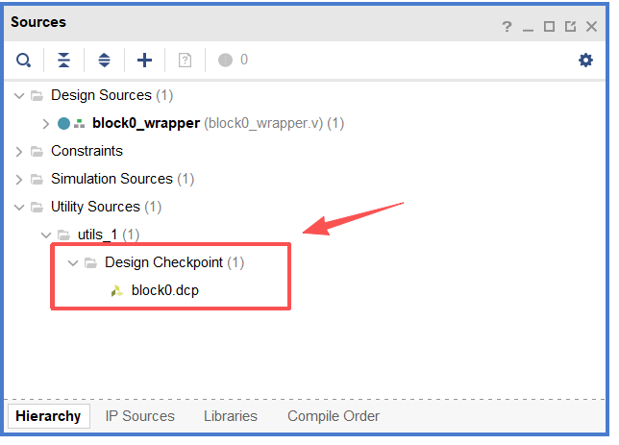Click the teal top-module dot beside block0_wrapper
Image resolution: width=619 pixels, height=445 pixels.
pyautogui.click(x=63, y=124)
